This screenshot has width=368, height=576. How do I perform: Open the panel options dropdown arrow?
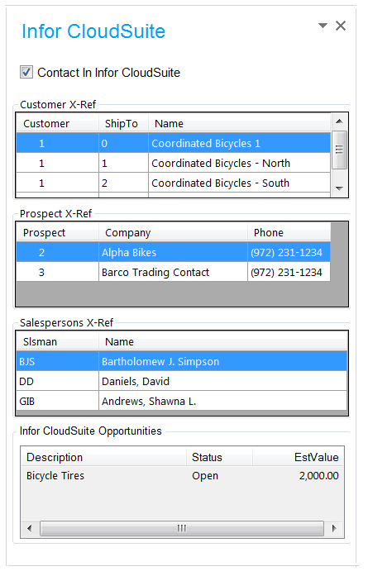pos(323,26)
